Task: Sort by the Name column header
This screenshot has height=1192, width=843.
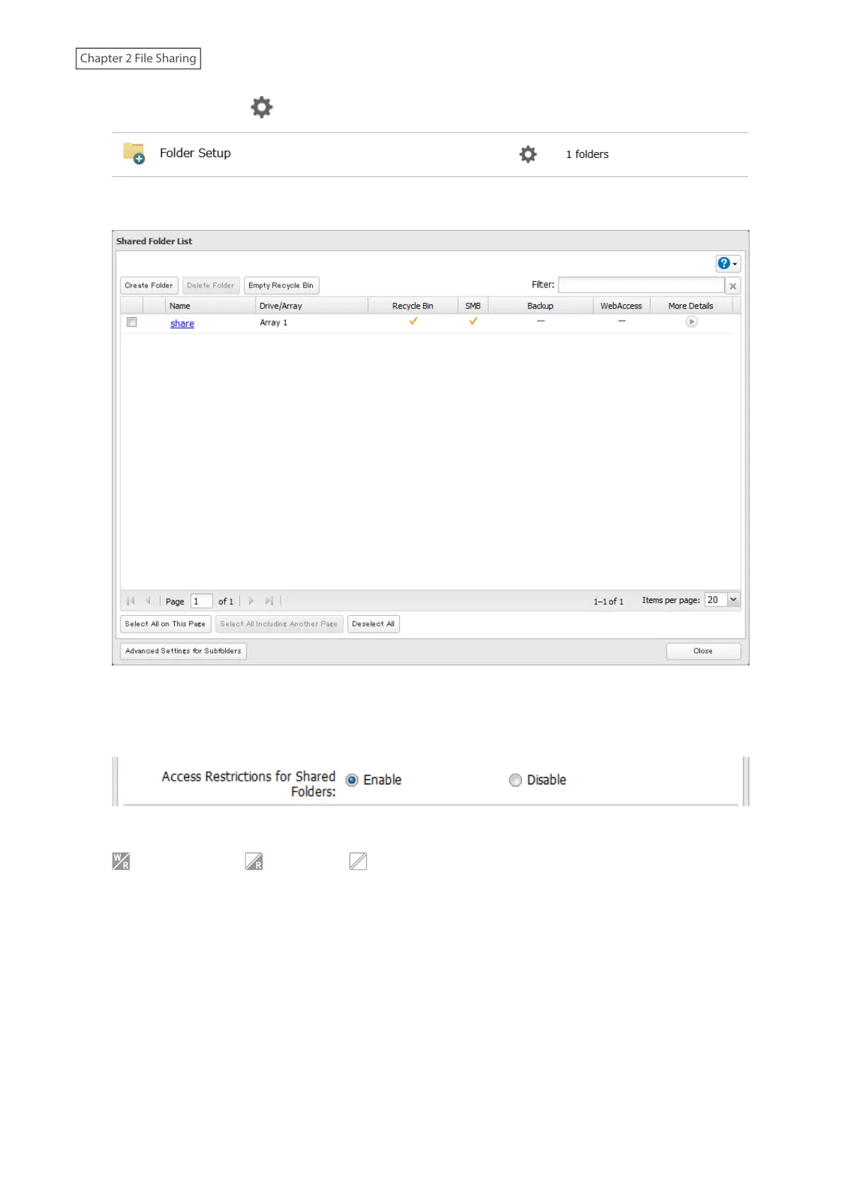Action: click(x=210, y=306)
